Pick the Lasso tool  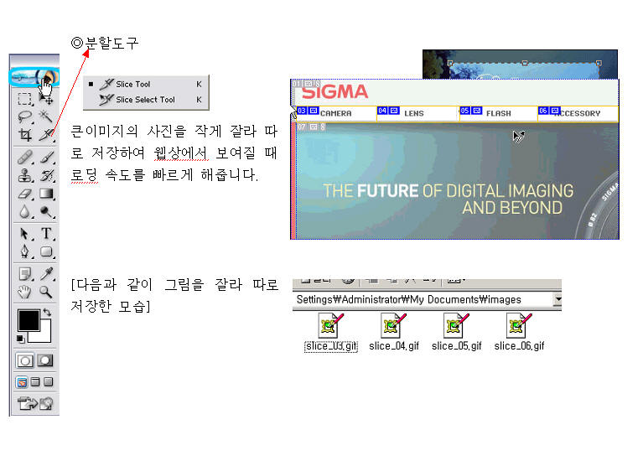[x=25, y=117]
